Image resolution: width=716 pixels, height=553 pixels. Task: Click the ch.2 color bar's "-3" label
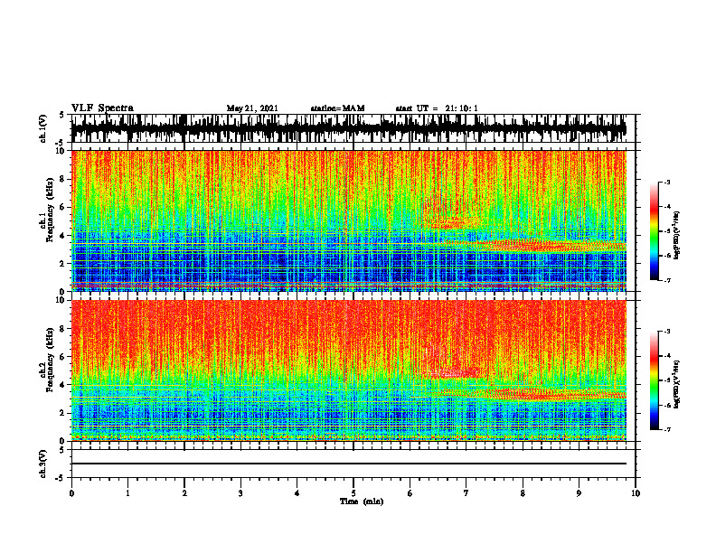[x=666, y=332]
